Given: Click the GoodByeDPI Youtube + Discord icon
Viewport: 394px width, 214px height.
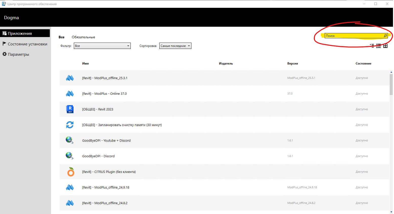Looking at the screenshot, I should [70, 140].
